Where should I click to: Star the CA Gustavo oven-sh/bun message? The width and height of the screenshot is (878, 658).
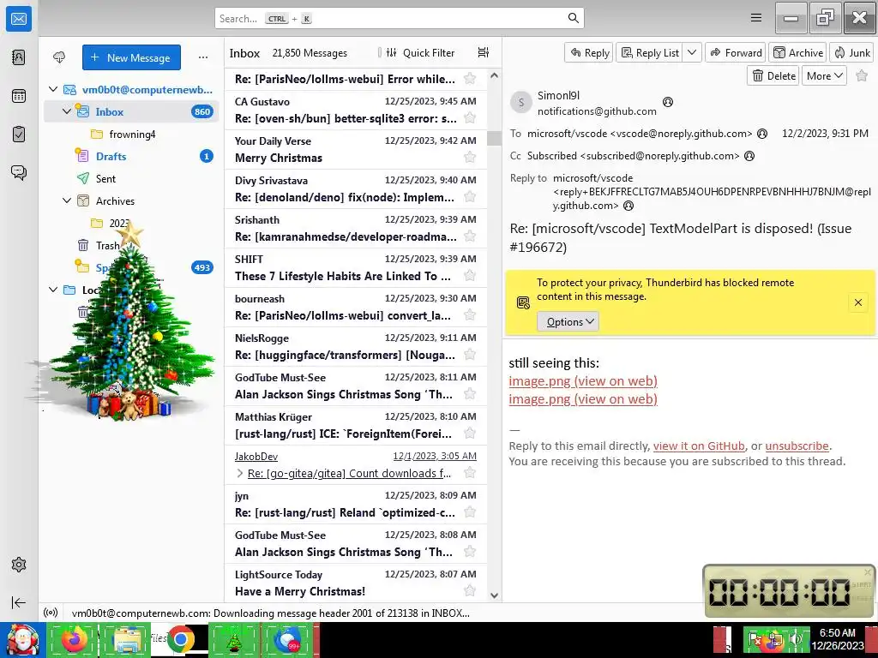470,118
